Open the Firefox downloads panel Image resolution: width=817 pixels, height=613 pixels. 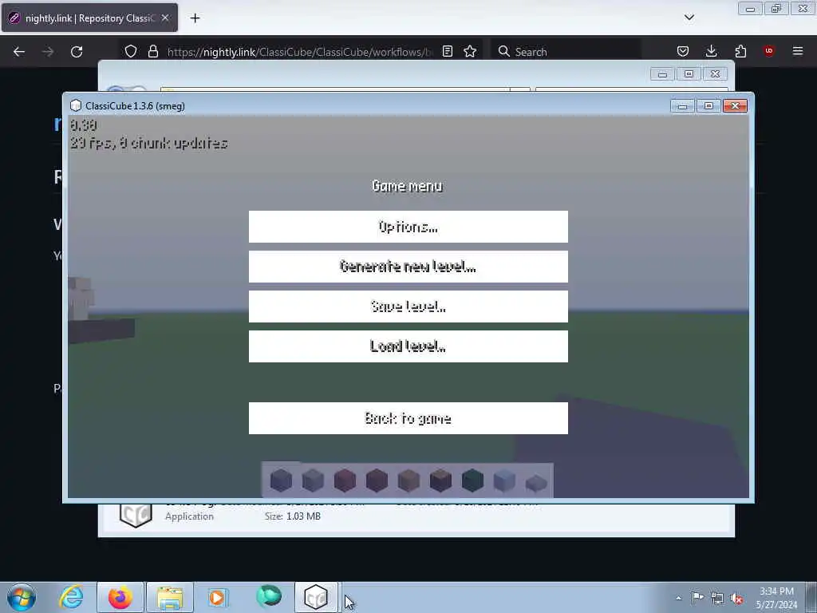point(711,51)
